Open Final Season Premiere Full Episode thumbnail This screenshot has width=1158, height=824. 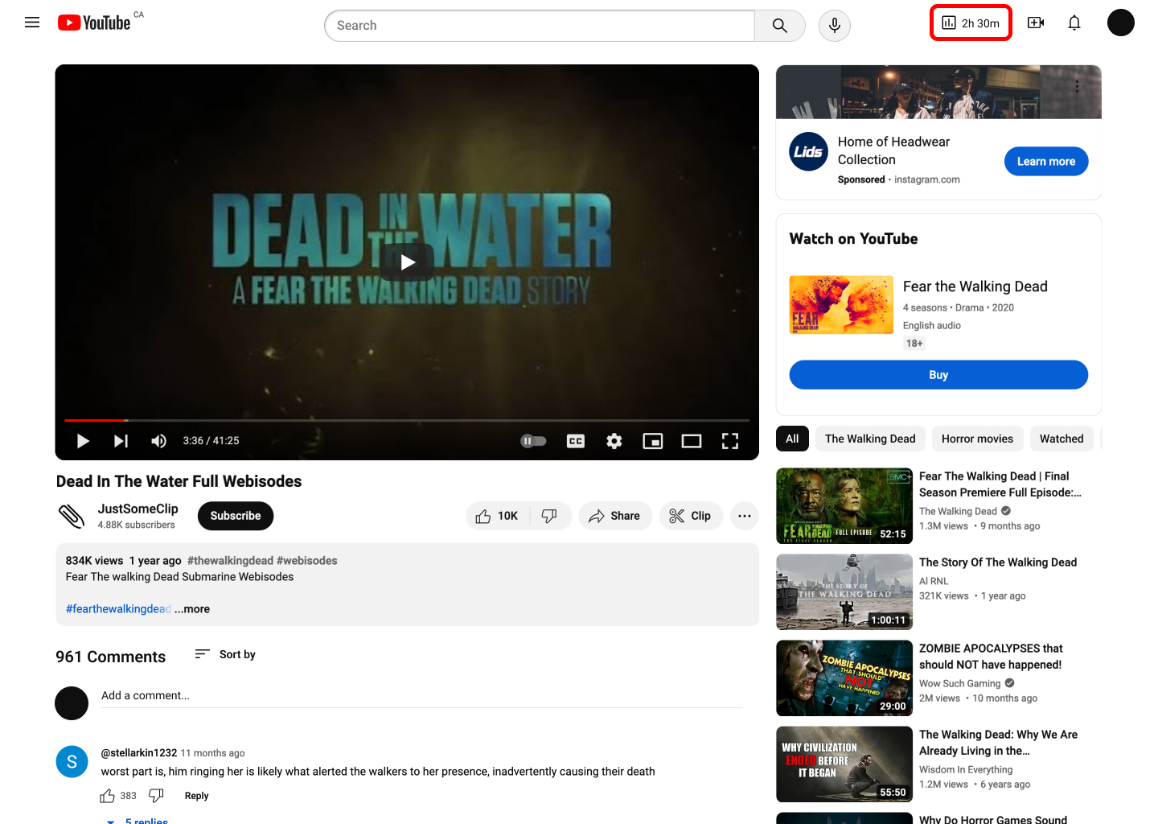[844, 506]
